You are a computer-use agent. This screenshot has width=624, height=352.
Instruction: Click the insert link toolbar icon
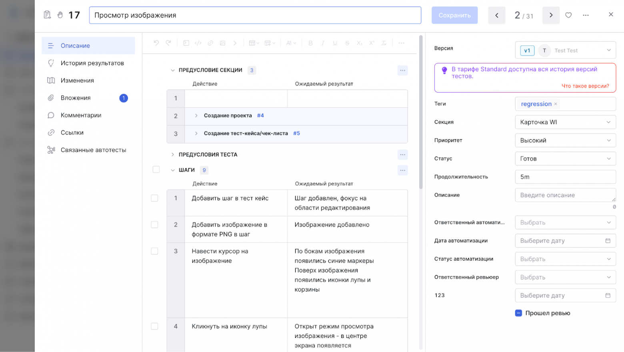pos(210,43)
